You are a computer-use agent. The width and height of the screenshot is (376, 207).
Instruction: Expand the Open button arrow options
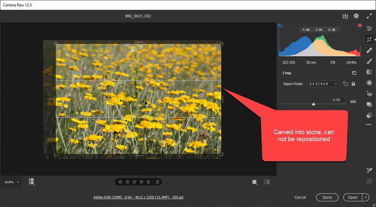click(365, 198)
